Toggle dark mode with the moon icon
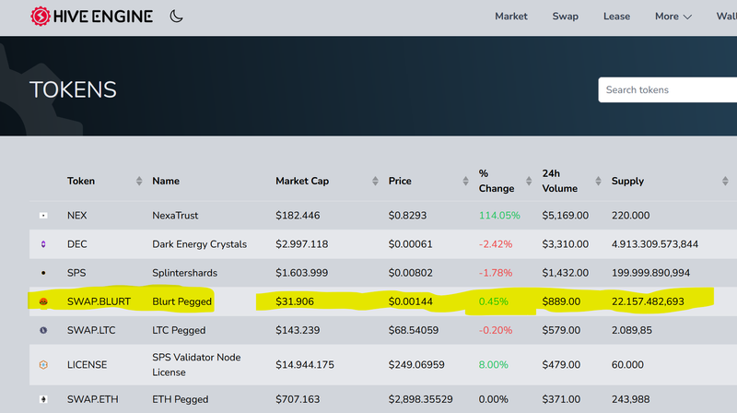The image size is (737, 413). click(x=176, y=17)
